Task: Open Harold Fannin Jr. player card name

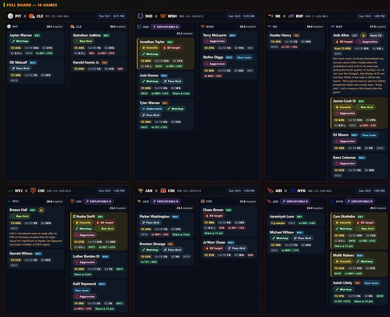Action: [x=86, y=62]
